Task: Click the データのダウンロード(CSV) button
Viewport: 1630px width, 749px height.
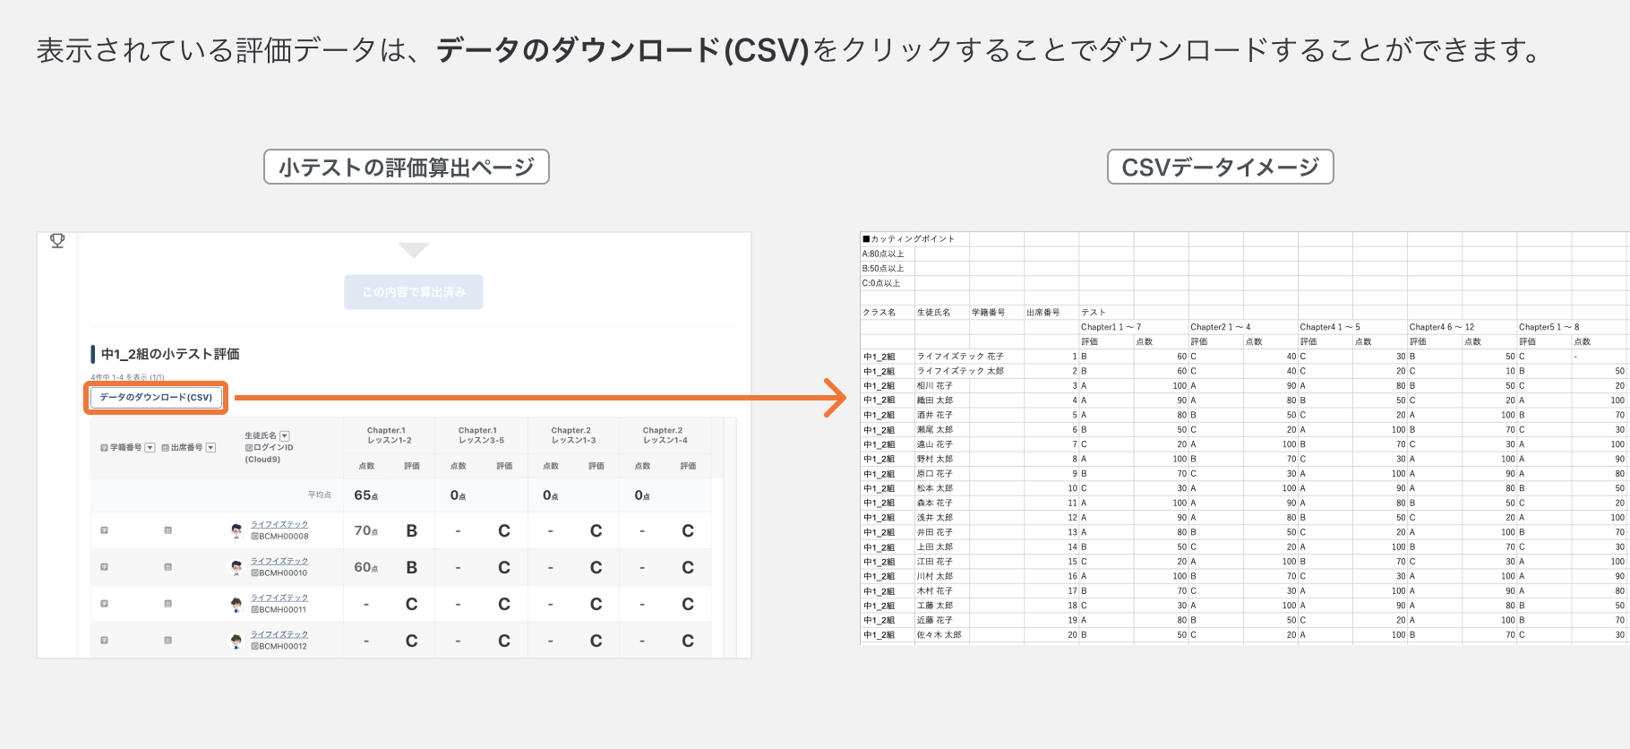Action: tap(156, 397)
